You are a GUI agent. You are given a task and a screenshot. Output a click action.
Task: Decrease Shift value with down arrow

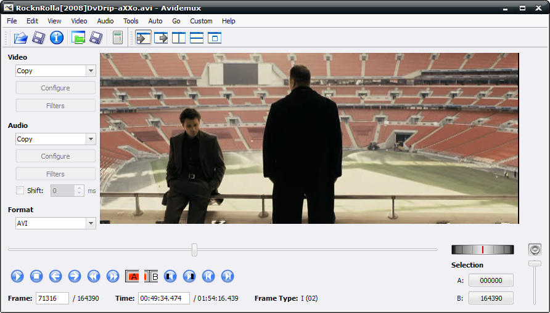click(80, 193)
